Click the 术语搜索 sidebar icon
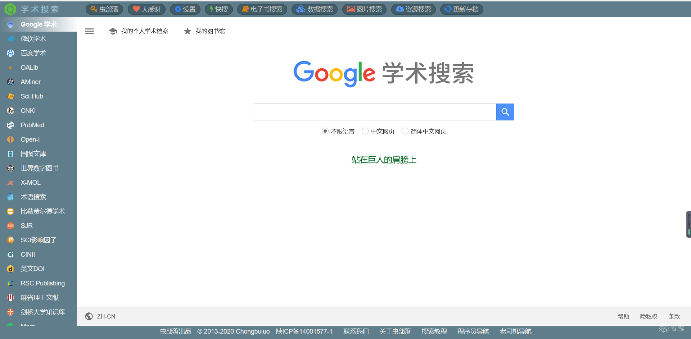Screen dimensions: 691x339 pyautogui.click(x=10, y=197)
